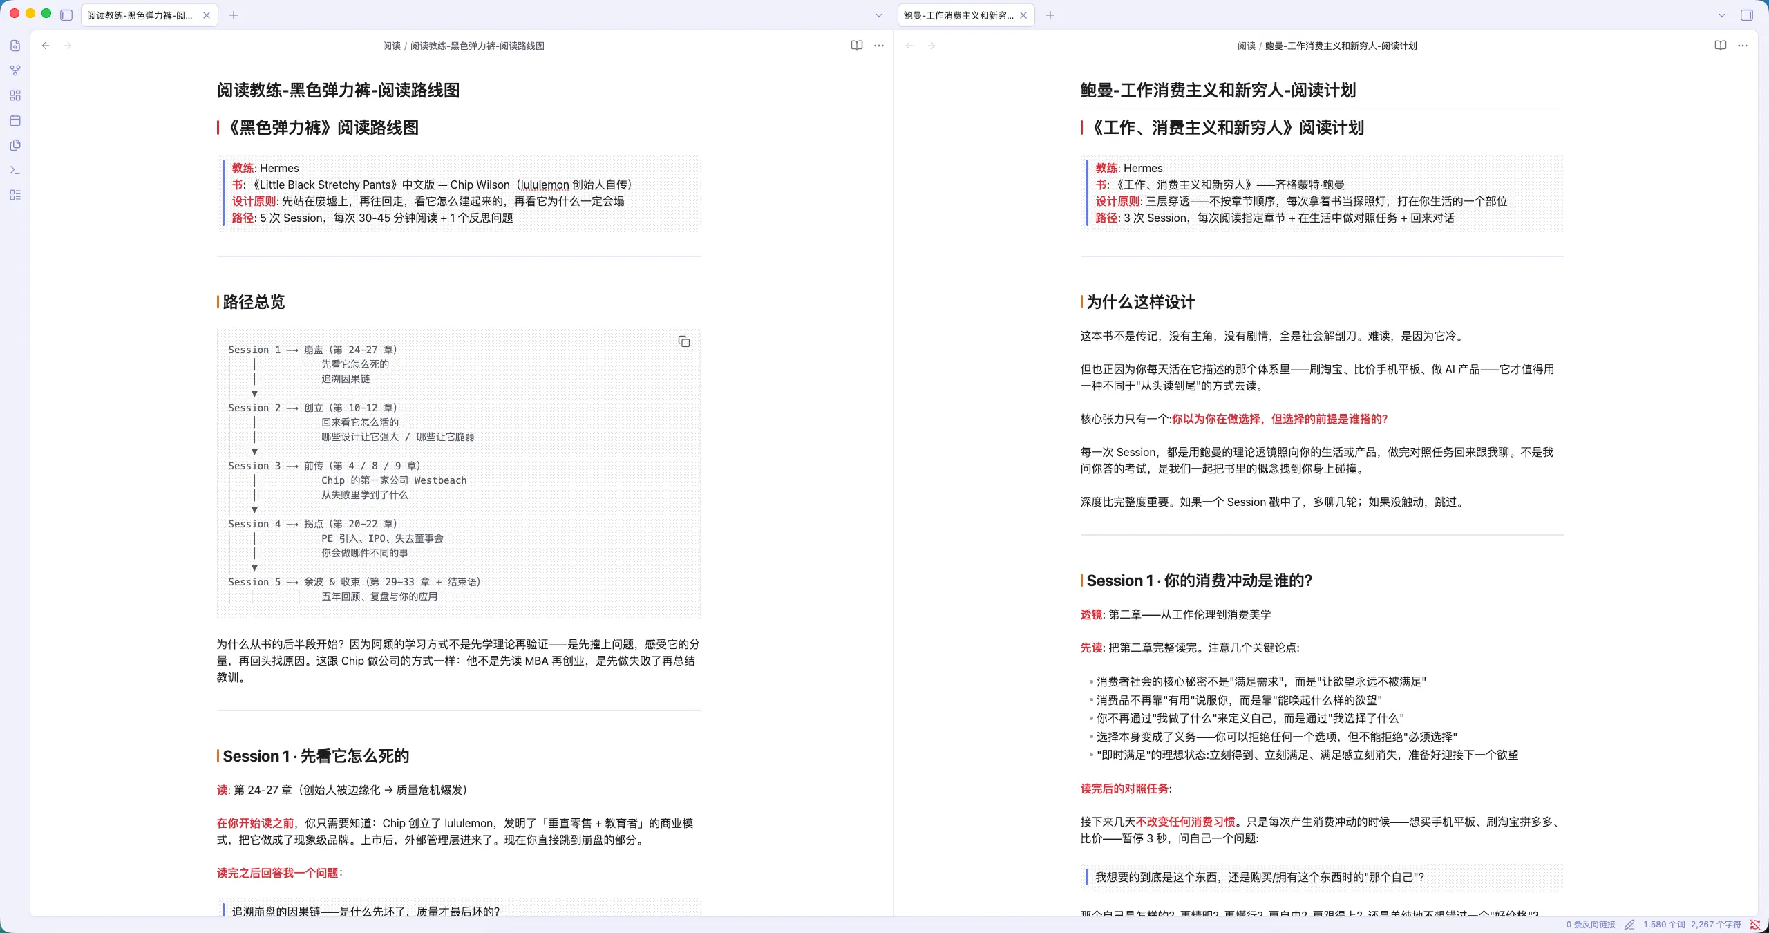Navigate back in the left pane

point(46,46)
